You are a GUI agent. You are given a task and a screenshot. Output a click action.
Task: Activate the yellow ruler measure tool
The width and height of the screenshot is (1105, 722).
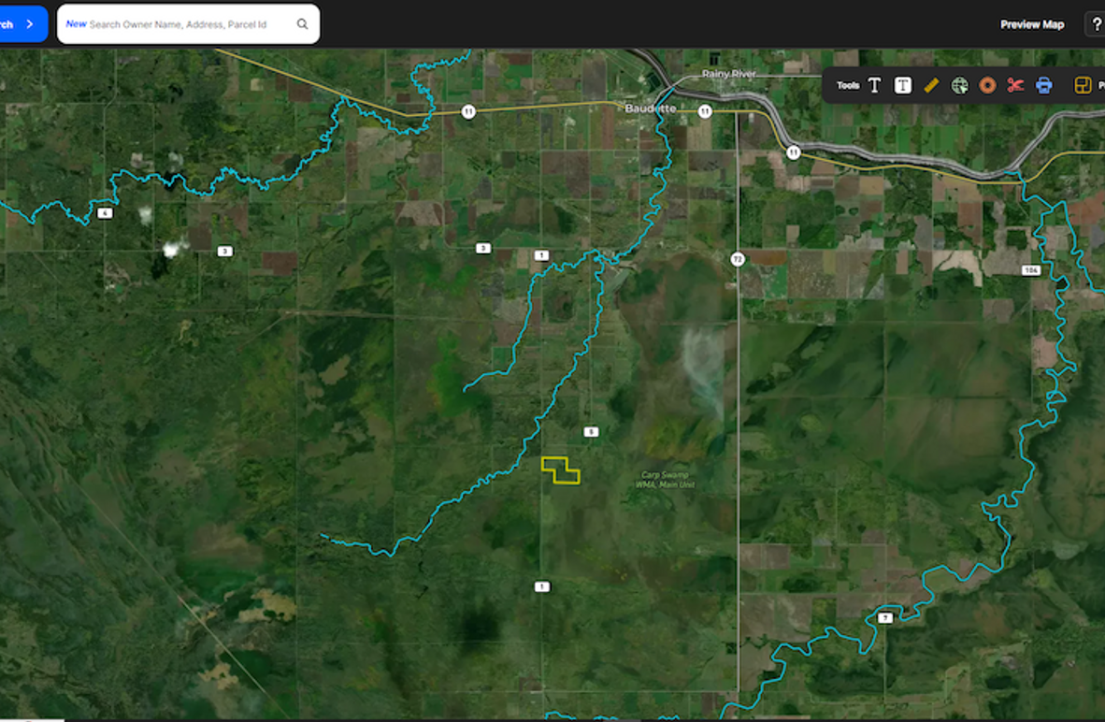pos(930,85)
